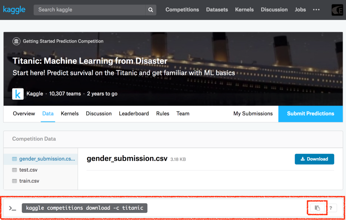Open the user profile avatar
The height and width of the screenshot is (220, 346).
[337, 10]
